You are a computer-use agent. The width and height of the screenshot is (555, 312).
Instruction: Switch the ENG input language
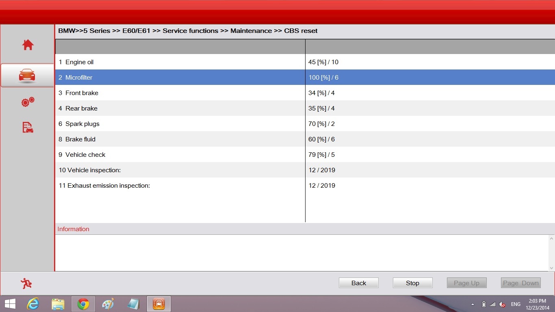coord(516,304)
